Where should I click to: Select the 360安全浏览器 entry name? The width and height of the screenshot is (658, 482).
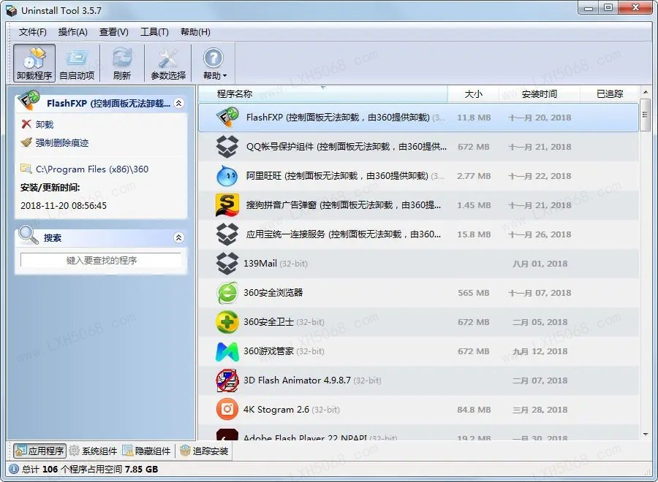click(273, 293)
